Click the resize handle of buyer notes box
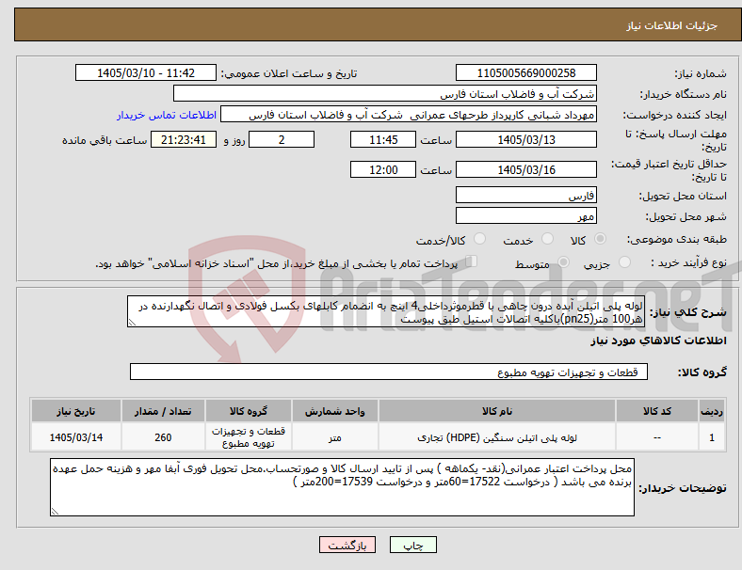 [55, 512]
